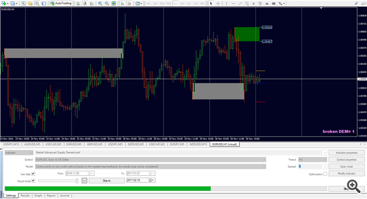Toggle the Use date checkbox
Image resolution: width=367 pixels, height=199 pixels.
33,174
